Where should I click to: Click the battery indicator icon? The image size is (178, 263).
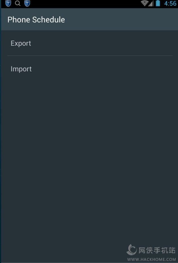[x=158, y=3]
